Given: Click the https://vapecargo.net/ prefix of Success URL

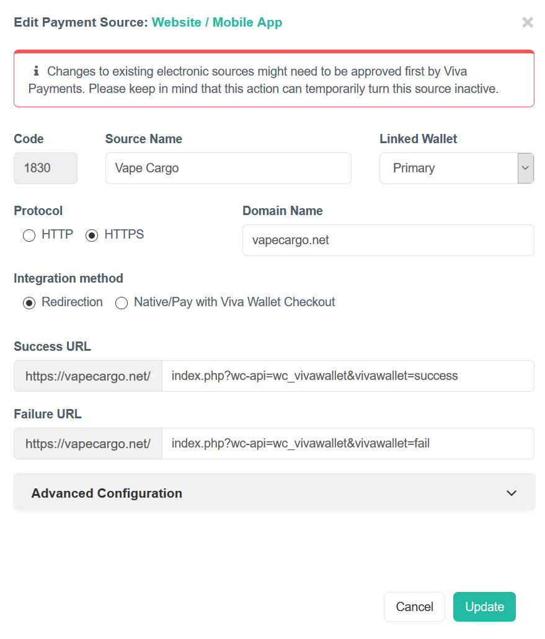Looking at the screenshot, I should (87, 376).
